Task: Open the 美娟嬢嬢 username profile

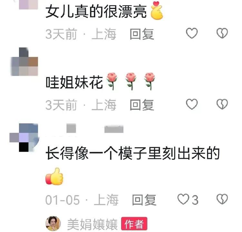Action: (92, 225)
